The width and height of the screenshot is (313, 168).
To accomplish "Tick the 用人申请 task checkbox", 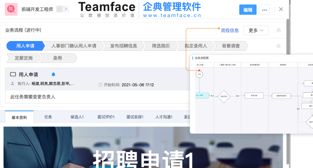I will [13, 74].
